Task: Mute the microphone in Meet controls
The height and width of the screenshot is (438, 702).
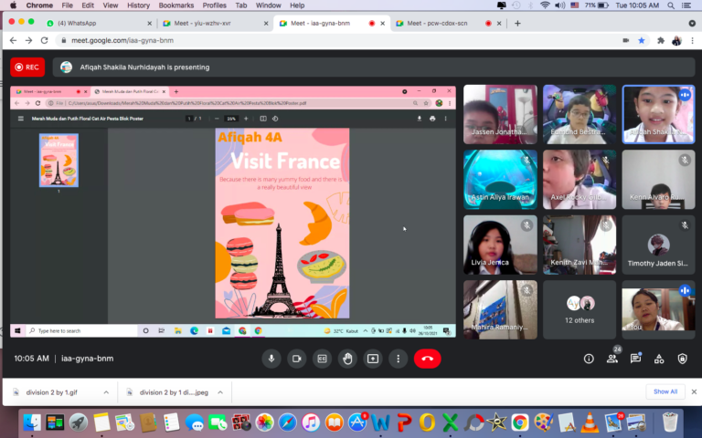Action: click(x=271, y=359)
